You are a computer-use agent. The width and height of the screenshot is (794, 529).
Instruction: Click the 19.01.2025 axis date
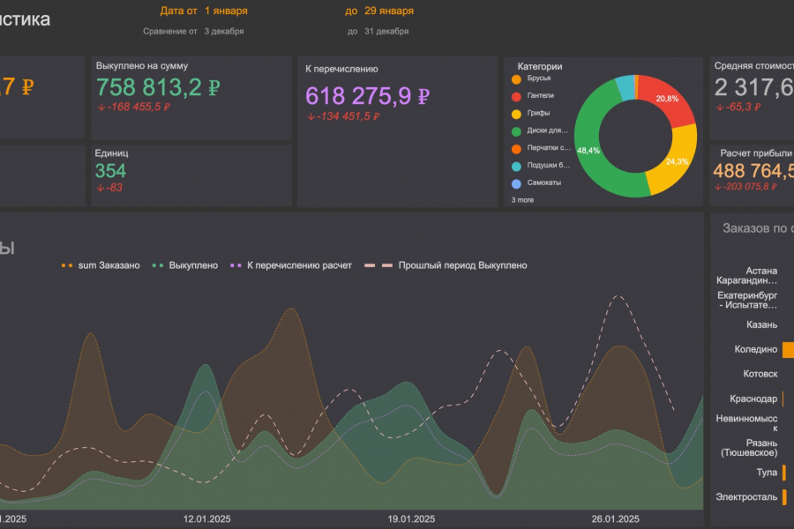[x=411, y=519]
